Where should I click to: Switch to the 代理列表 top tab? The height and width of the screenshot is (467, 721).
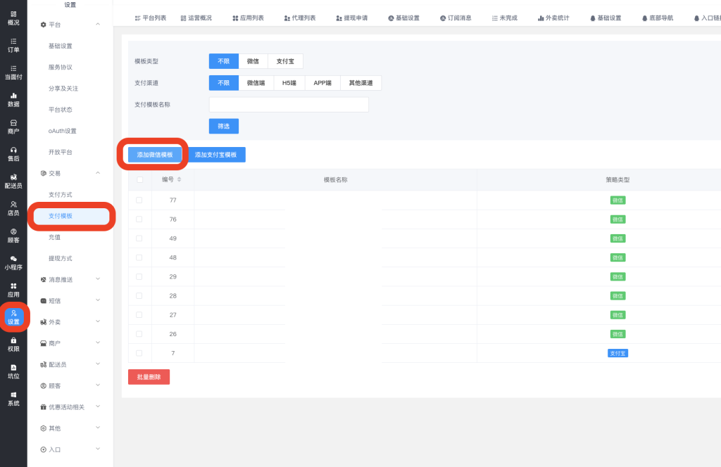[299, 18]
